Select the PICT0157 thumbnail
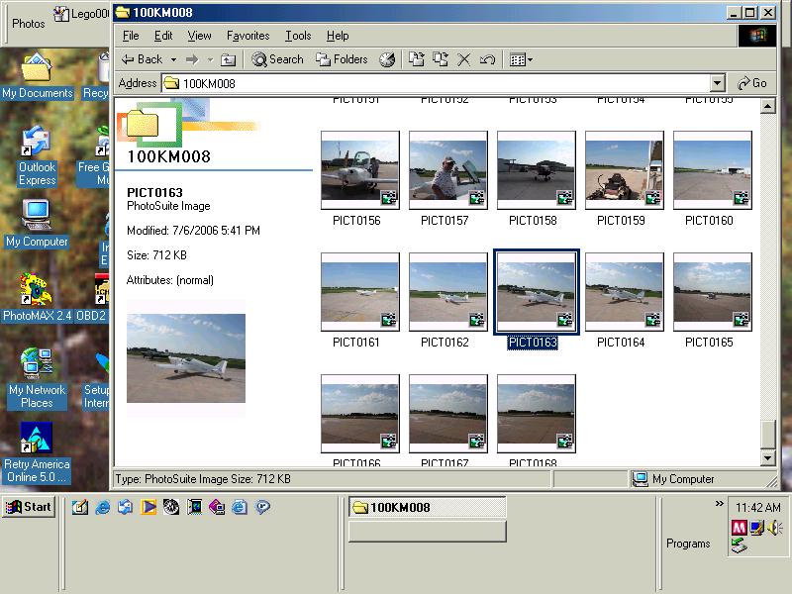The image size is (792, 594). point(447,170)
